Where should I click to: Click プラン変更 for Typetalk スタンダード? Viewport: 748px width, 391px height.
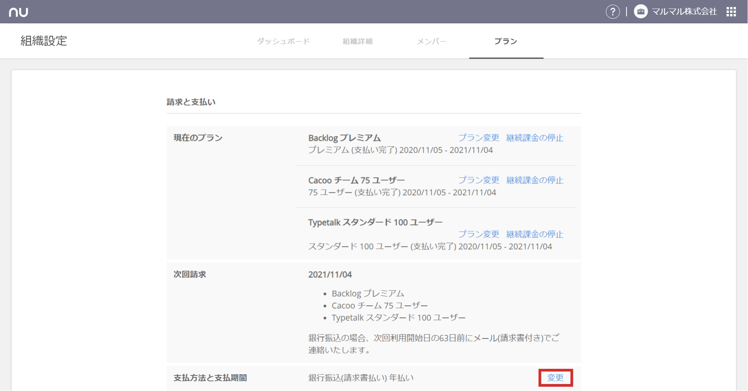point(479,234)
